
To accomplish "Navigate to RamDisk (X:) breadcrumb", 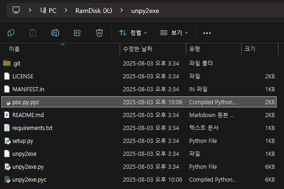I will coord(94,11).
